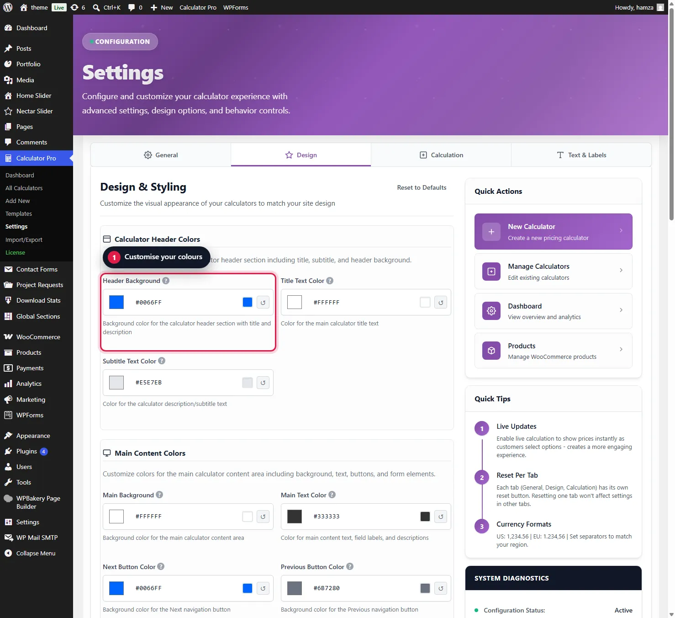Open Calculator Pro in admin bar
This screenshot has width=675, height=618.
tap(198, 7)
